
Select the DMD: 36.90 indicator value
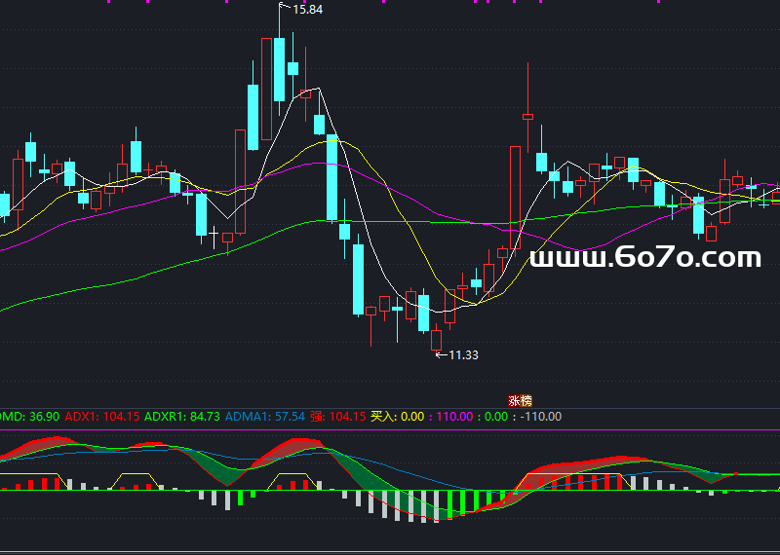point(29,417)
